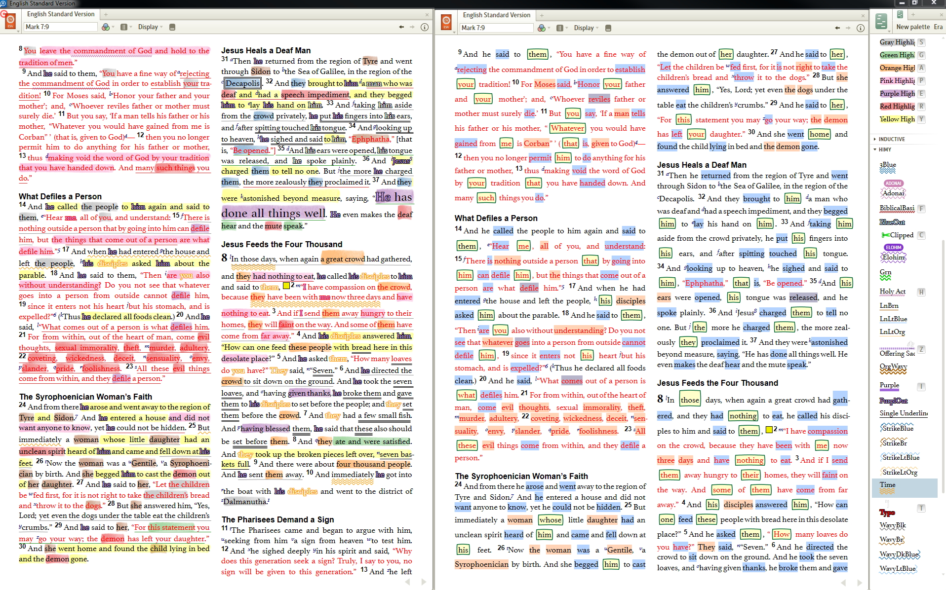Select the Clipped highlight style

point(898,235)
